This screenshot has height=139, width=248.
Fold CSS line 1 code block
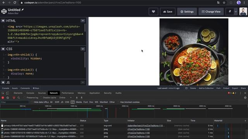(6, 55)
